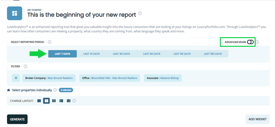Open Broker Company Max Broock Realtors filter
The width and height of the screenshot is (275, 127).
pos(49,78)
